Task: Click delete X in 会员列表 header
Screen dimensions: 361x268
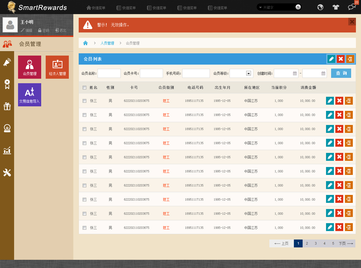Action: click(x=341, y=59)
